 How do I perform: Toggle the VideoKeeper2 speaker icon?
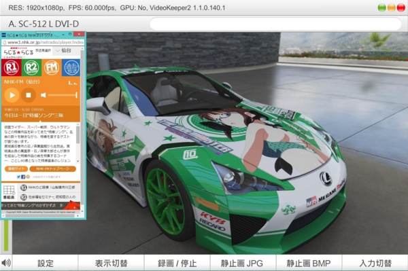pyautogui.click(x=5, y=263)
